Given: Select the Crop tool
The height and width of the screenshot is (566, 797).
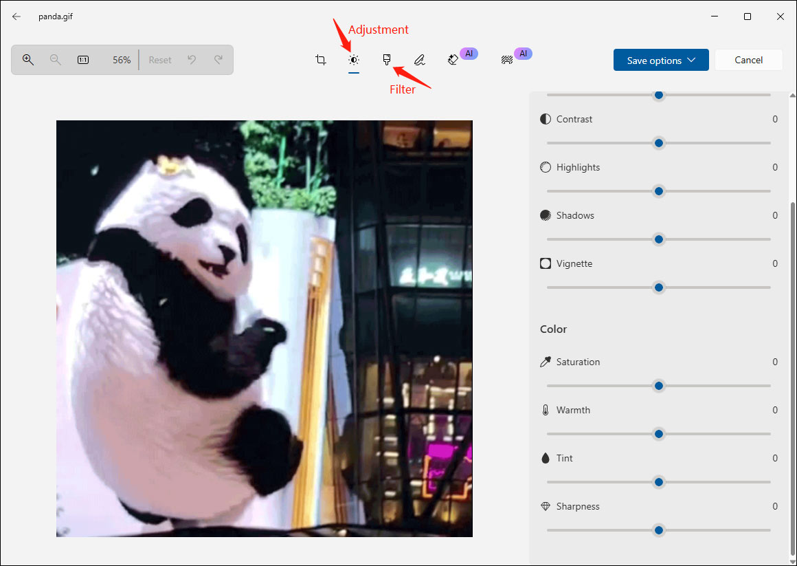Looking at the screenshot, I should pos(320,60).
